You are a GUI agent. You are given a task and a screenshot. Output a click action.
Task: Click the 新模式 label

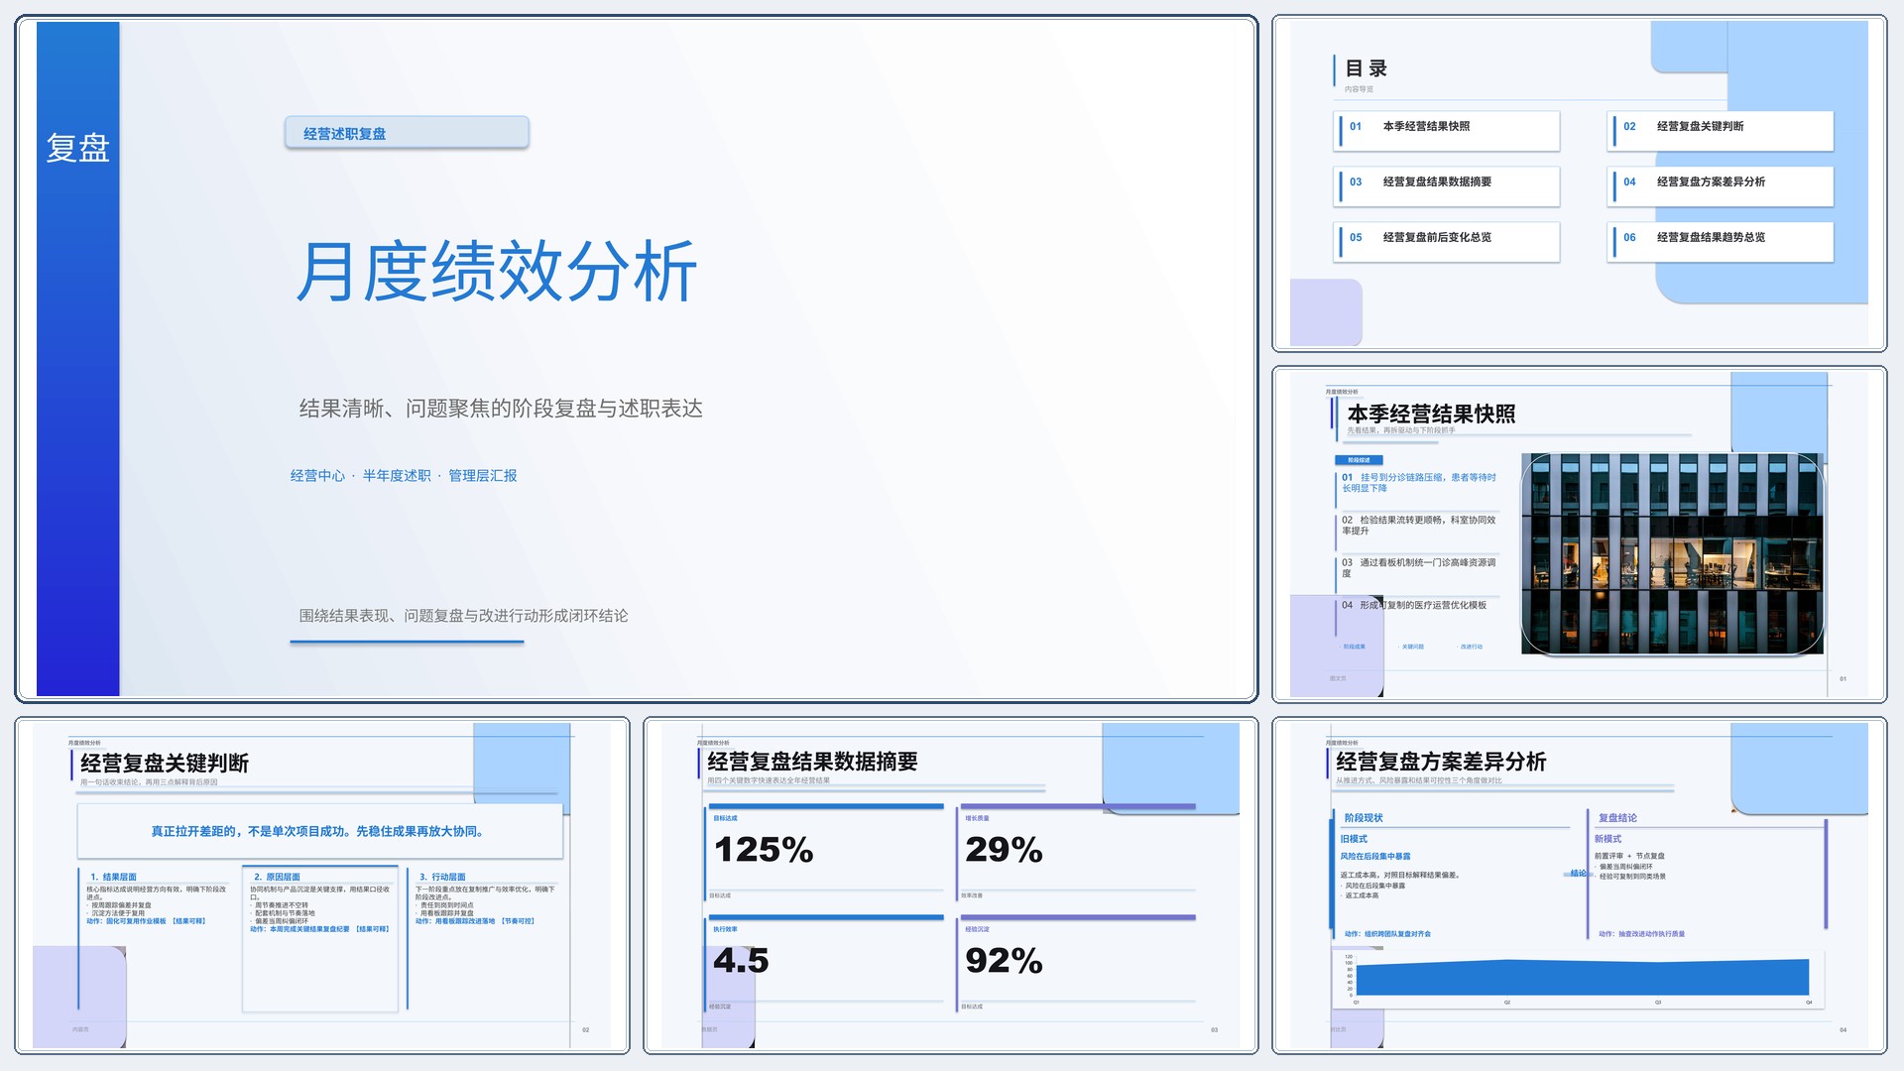point(1607,839)
